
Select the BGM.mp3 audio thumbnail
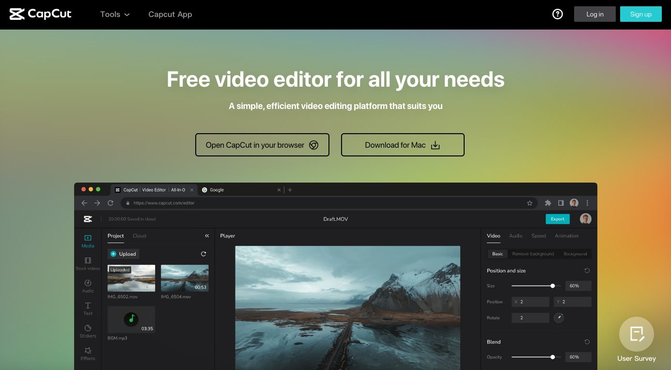(131, 319)
